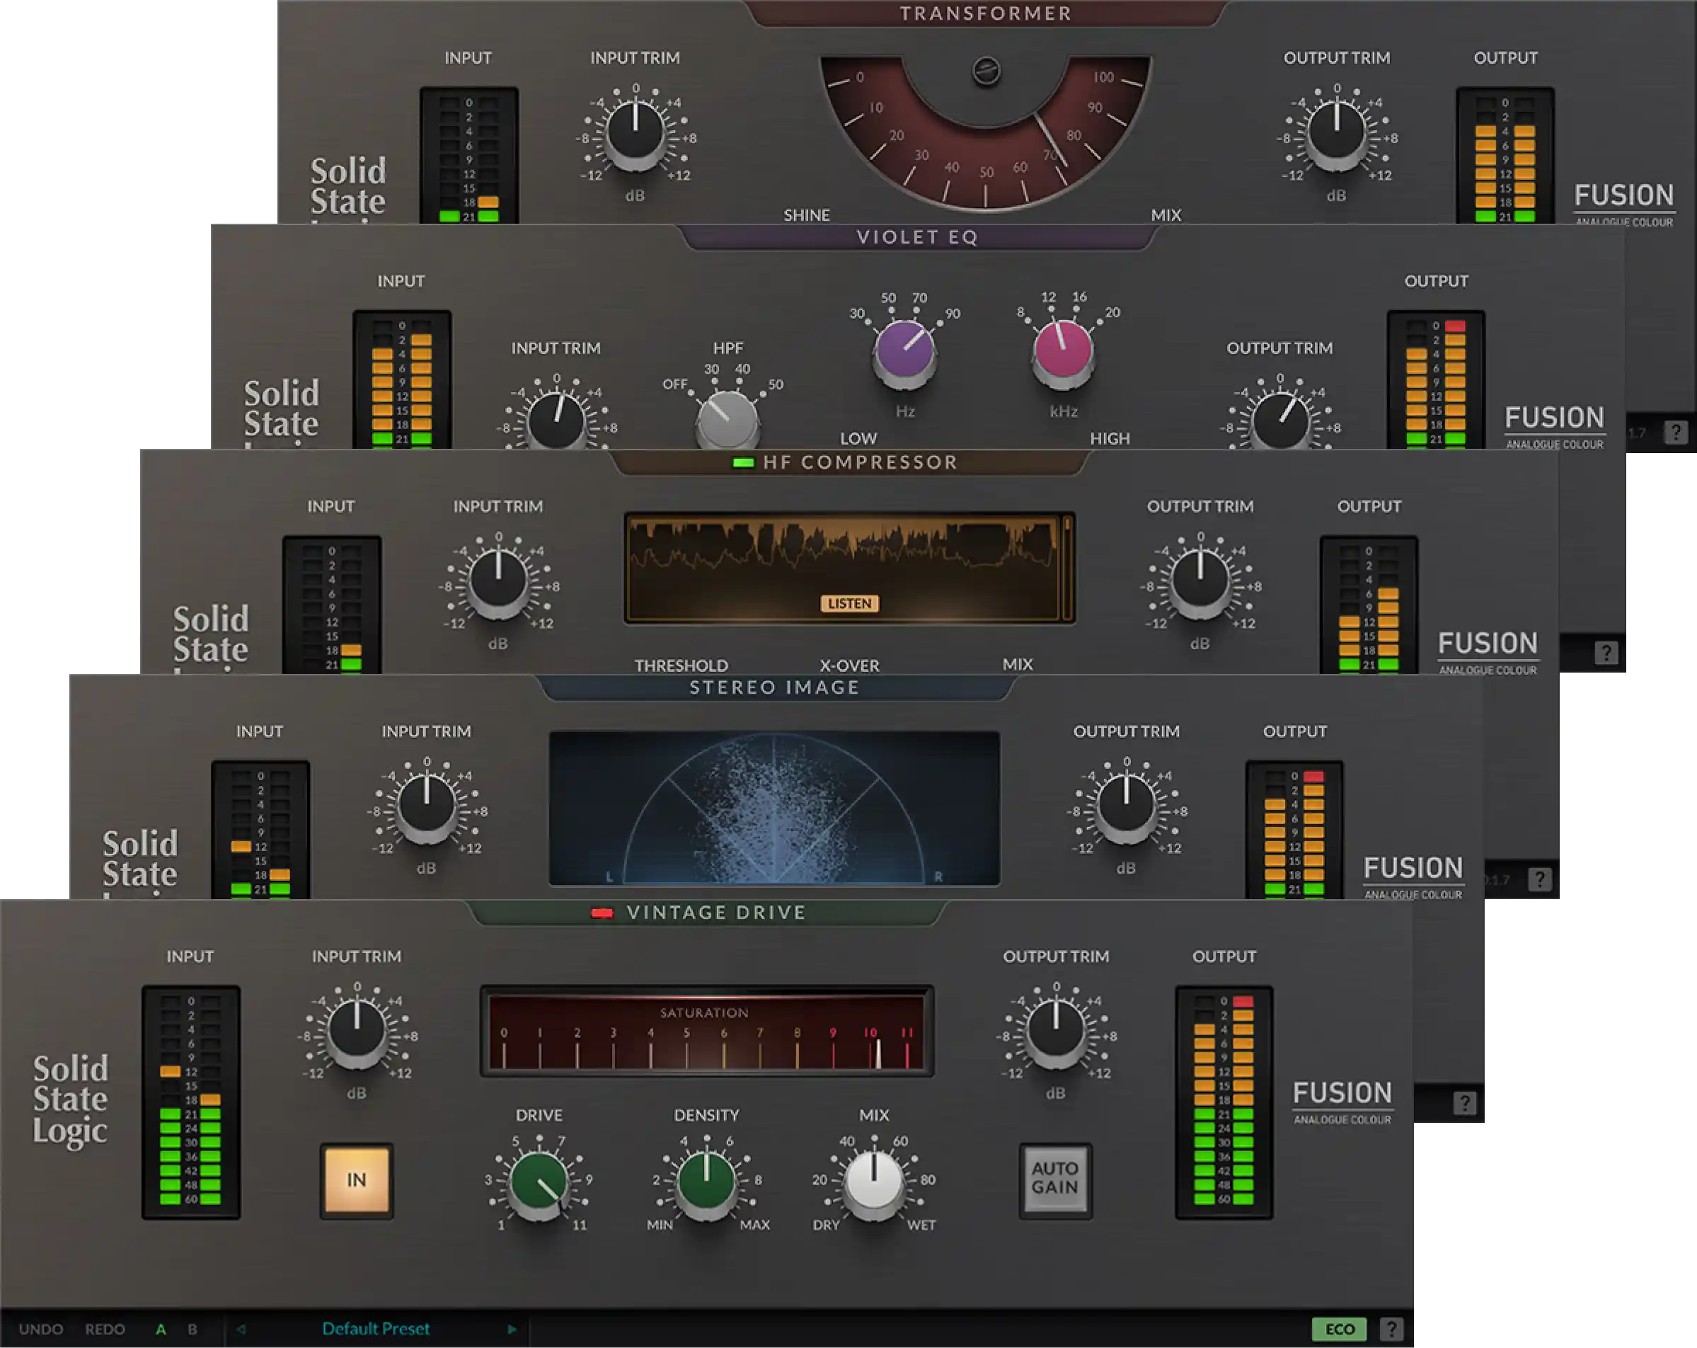The height and width of the screenshot is (1348, 1697).
Task: Click the Violet EQ INPUT TRIM knob
Action: (x=556, y=421)
